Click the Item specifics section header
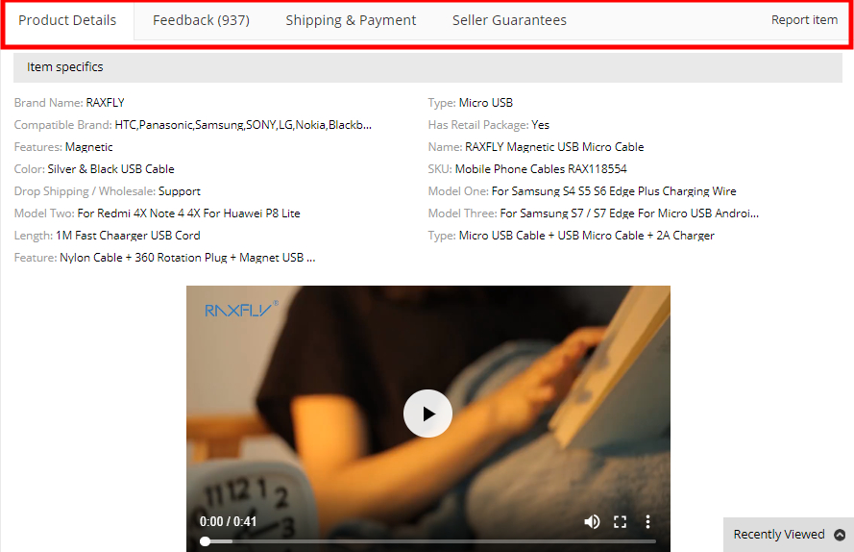 [427, 67]
